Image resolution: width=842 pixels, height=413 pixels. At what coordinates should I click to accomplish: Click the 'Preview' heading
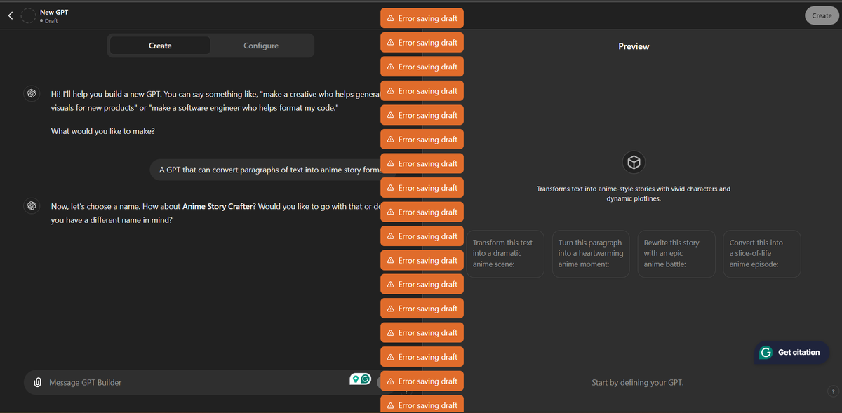click(634, 46)
